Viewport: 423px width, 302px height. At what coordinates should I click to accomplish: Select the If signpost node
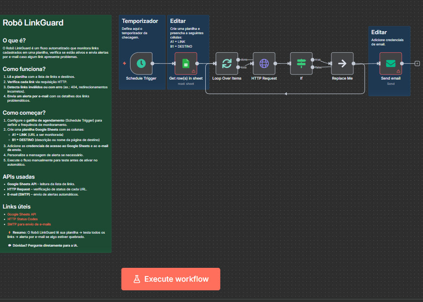pos(301,64)
